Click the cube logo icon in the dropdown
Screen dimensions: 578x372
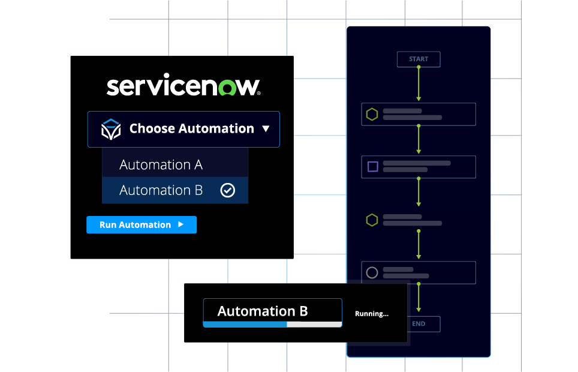pos(111,129)
